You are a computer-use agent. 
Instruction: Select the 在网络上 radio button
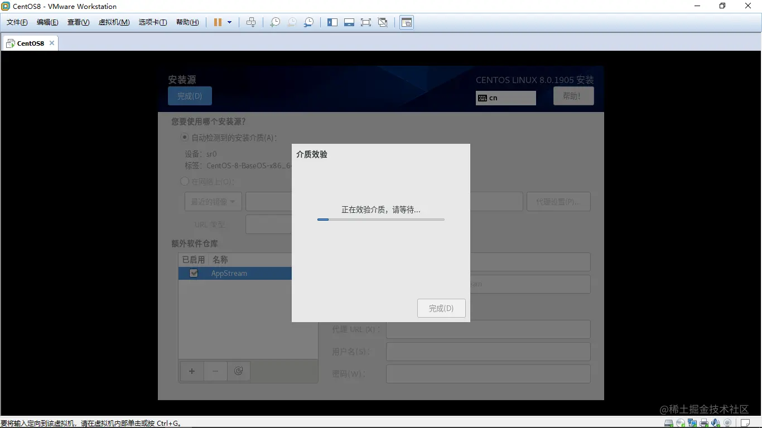click(185, 181)
